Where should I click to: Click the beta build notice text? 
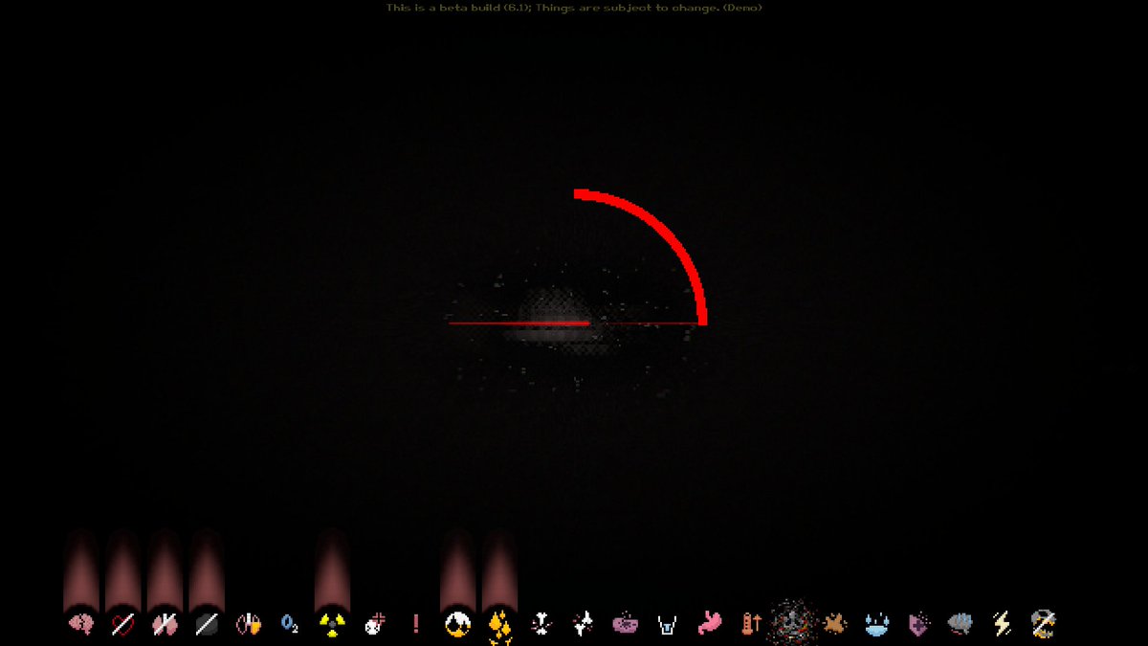click(x=574, y=8)
